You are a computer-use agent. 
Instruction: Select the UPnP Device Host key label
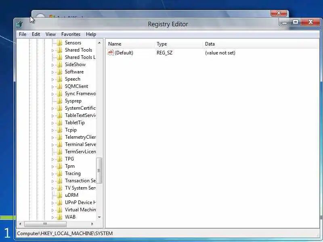[x=80, y=202]
